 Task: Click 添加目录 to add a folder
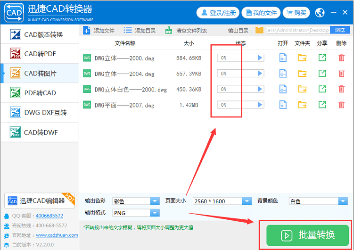click(140, 31)
